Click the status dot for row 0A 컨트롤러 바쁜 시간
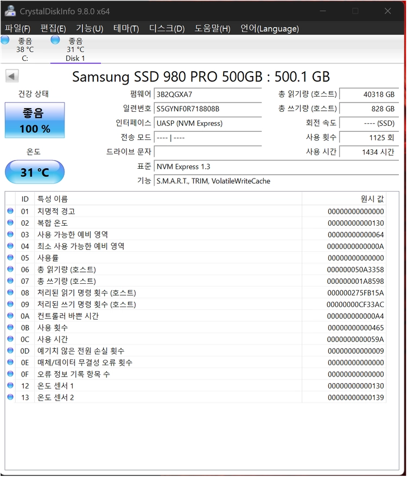 coord(10,315)
